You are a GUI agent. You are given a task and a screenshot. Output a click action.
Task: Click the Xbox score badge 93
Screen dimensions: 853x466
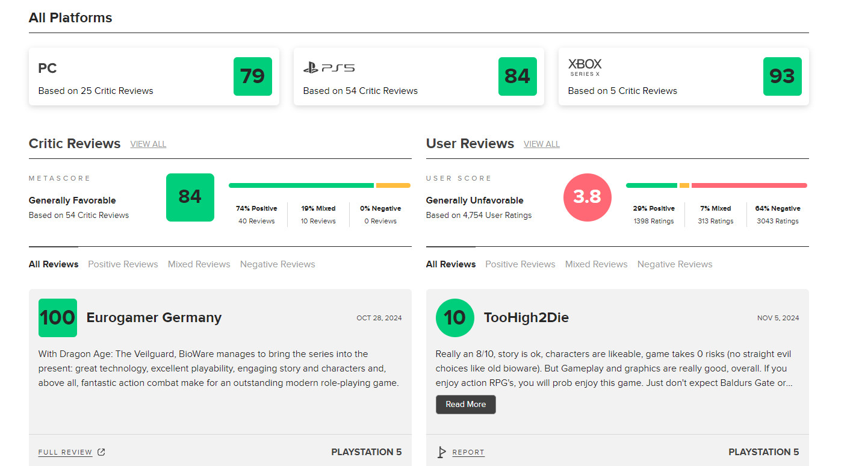783,76
